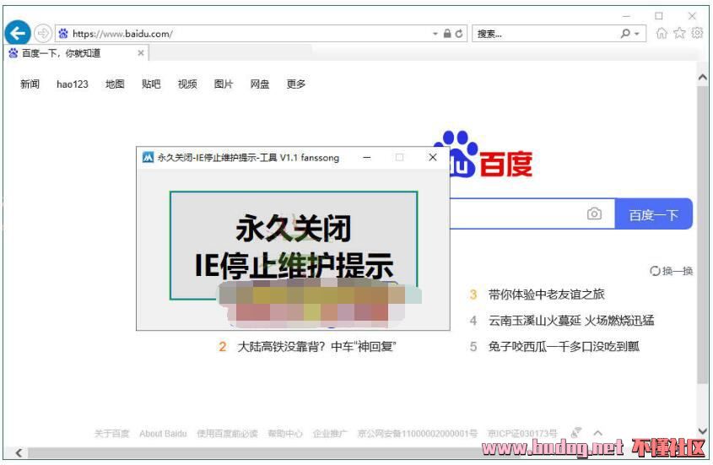Click the 帮助中心 footer link

(285, 434)
